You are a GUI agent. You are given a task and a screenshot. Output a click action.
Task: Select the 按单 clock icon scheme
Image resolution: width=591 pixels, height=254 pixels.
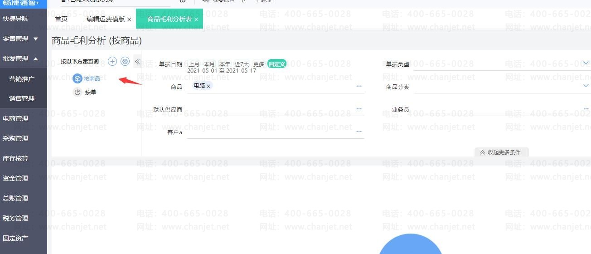[78, 93]
